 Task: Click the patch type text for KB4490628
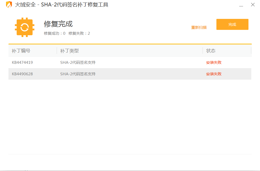point(78,74)
